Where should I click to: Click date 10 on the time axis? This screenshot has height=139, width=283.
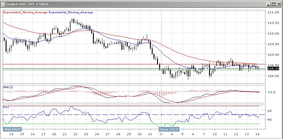pyautogui.click(x=214, y=134)
